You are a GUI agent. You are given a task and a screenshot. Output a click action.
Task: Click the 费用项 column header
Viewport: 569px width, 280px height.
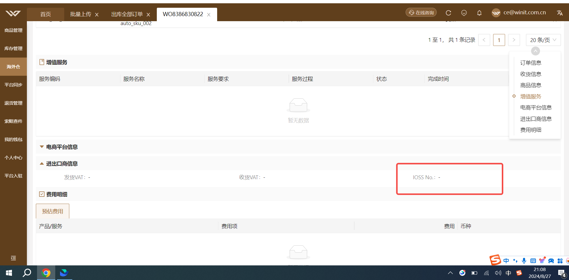(x=229, y=226)
